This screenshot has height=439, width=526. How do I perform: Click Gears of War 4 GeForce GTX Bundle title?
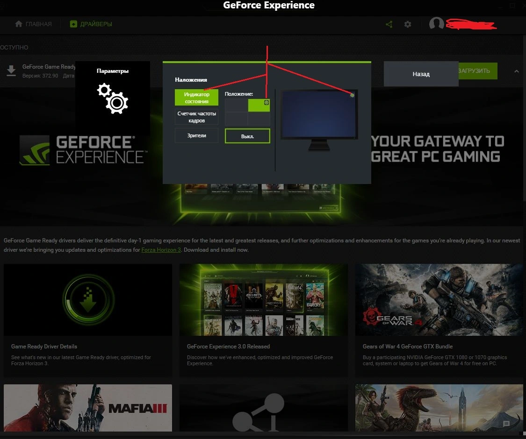pyautogui.click(x=408, y=347)
